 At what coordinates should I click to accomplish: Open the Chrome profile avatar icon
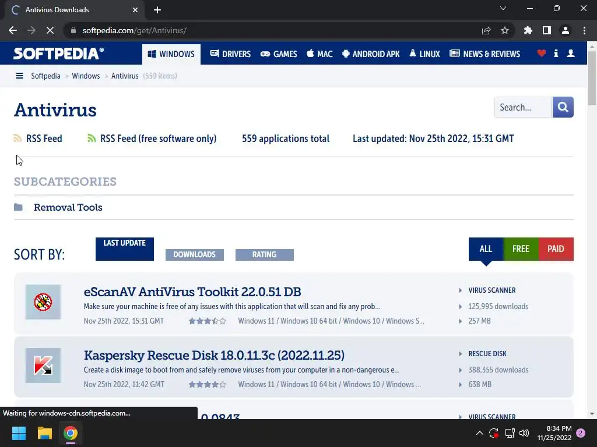[566, 30]
